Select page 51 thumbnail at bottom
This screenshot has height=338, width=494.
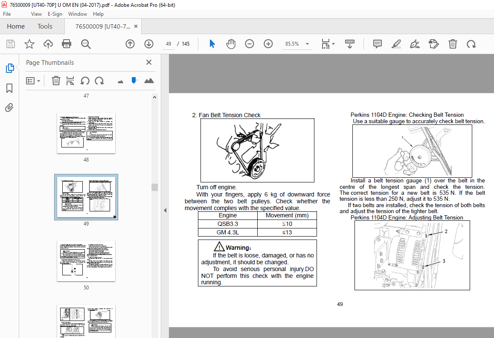86,321
